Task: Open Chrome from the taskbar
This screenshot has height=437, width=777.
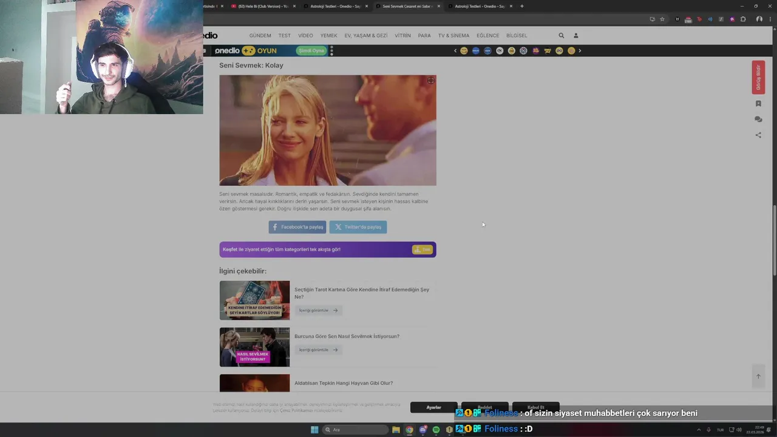Action: click(x=410, y=430)
